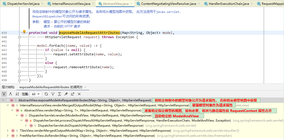This screenshot has width=284, height=140.
Task: Select DispatcherServlet.doDispatch hierarchy row text
Action: pos(91,126)
